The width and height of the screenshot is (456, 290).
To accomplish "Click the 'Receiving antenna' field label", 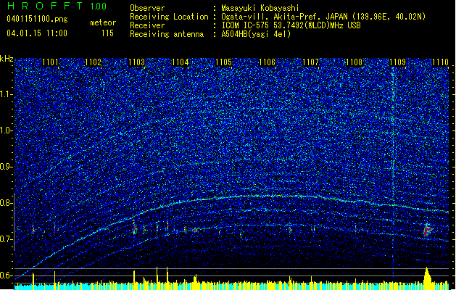I will point(167,34).
